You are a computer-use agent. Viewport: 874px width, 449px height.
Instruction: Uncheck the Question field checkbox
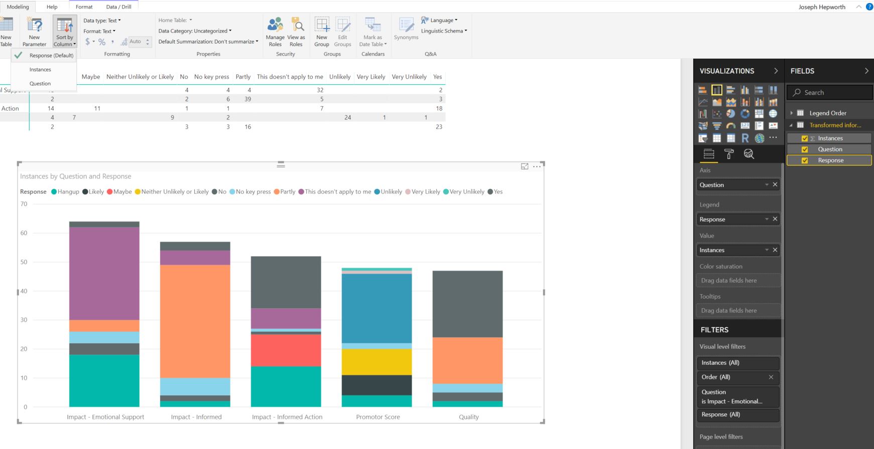(x=805, y=149)
